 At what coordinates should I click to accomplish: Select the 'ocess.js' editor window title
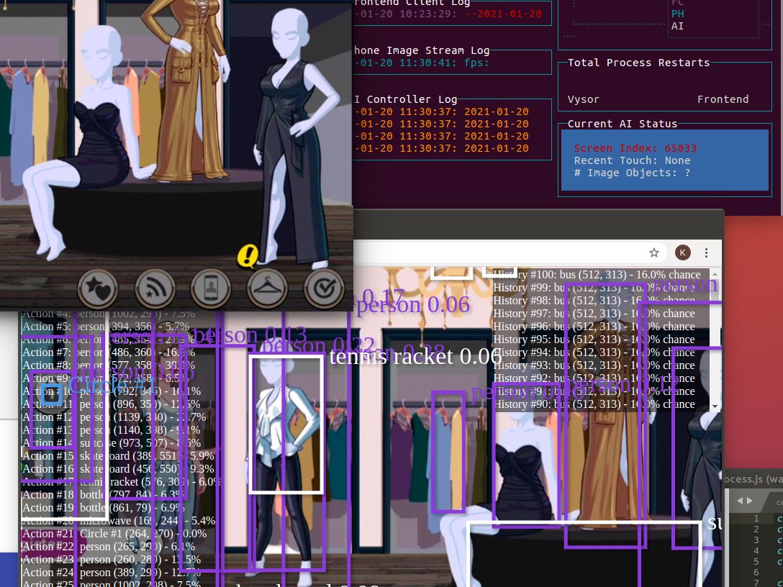[x=753, y=478]
